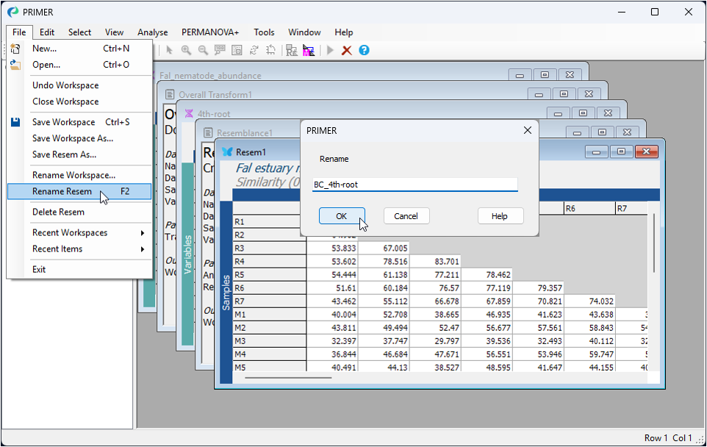The image size is (707, 447).
Task: Click the zoom in magnifier toolbar icon
Action: click(x=186, y=50)
